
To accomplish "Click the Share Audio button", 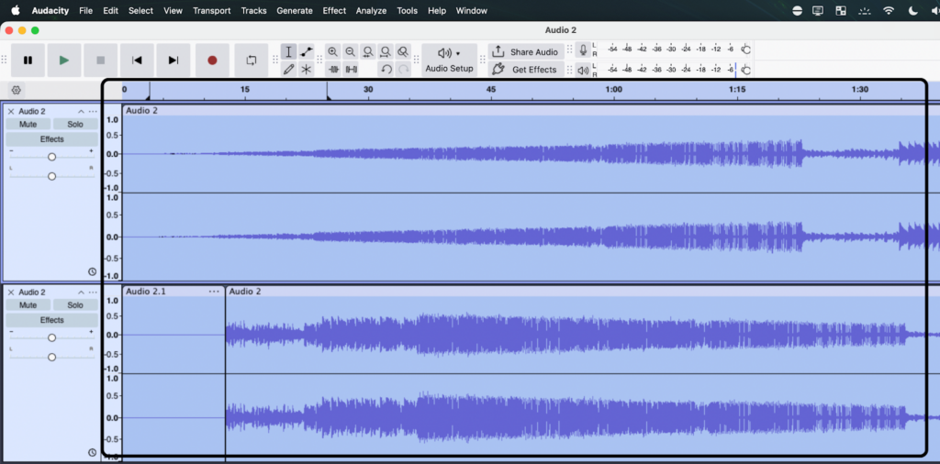I will pos(526,52).
